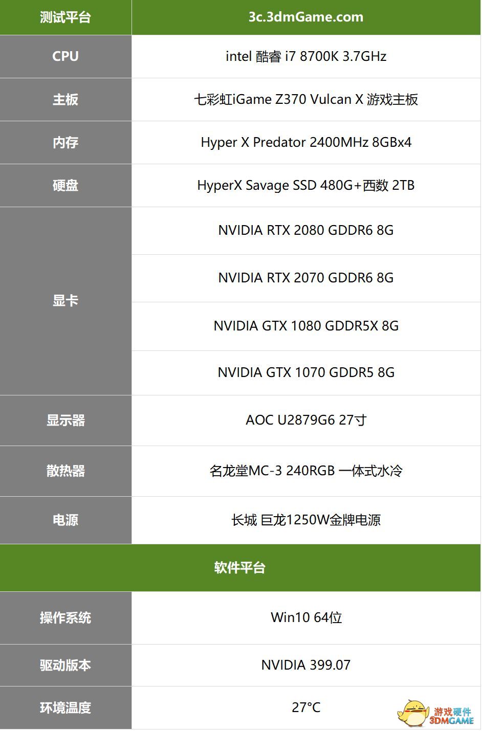482x731 pixels.
Task: Select the NVIDIA RTX 2070 GDDR6 row
Action: pos(306,278)
